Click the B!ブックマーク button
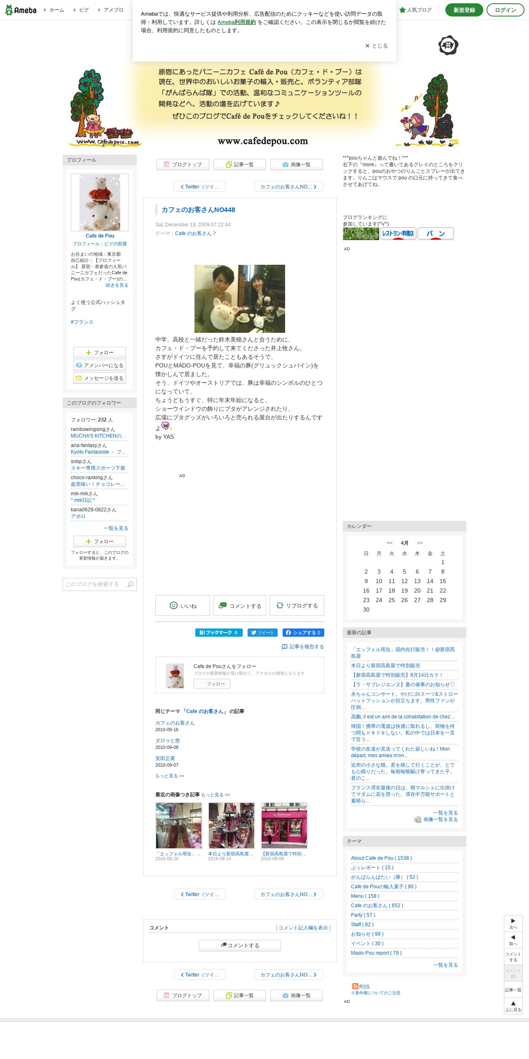The height and width of the screenshot is (1059, 529). pos(219,633)
